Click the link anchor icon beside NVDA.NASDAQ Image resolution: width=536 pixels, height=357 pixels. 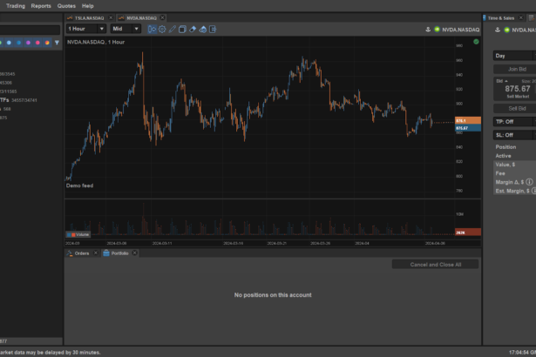[428, 29]
